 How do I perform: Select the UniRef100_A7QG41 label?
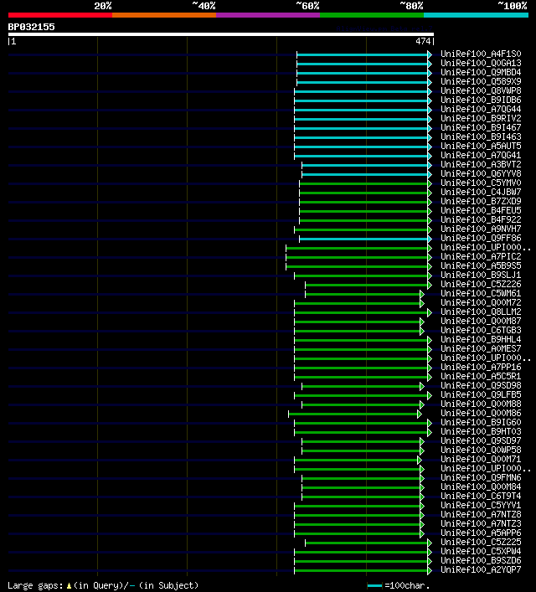481,155
